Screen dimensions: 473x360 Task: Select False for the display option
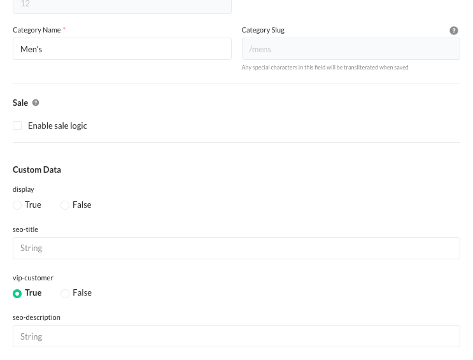(65, 205)
